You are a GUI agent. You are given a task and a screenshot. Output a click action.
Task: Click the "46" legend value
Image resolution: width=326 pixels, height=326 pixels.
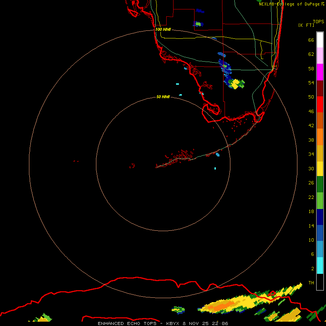pyautogui.click(x=311, y=111)
